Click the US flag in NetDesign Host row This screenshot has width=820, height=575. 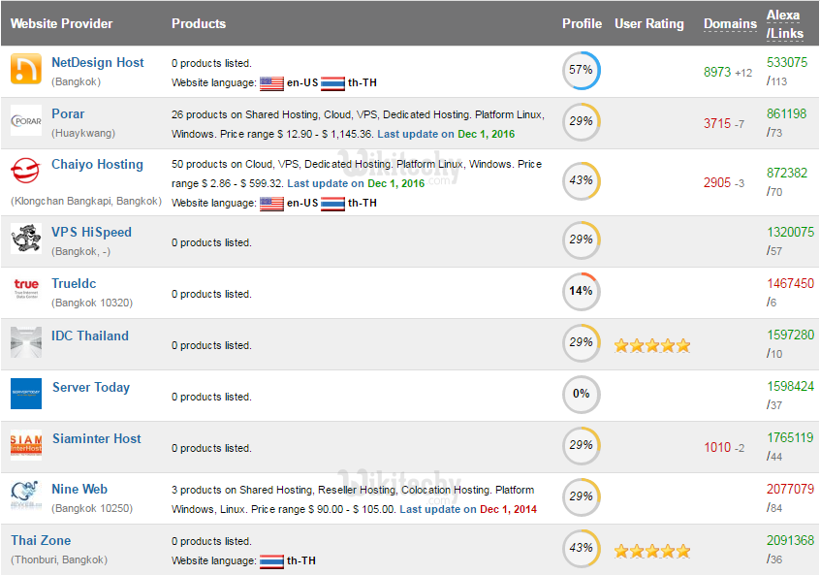(271, 82)
